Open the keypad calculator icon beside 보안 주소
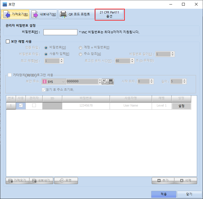The height and width of the screenshot is (199, 203). (x=111, y=82)
